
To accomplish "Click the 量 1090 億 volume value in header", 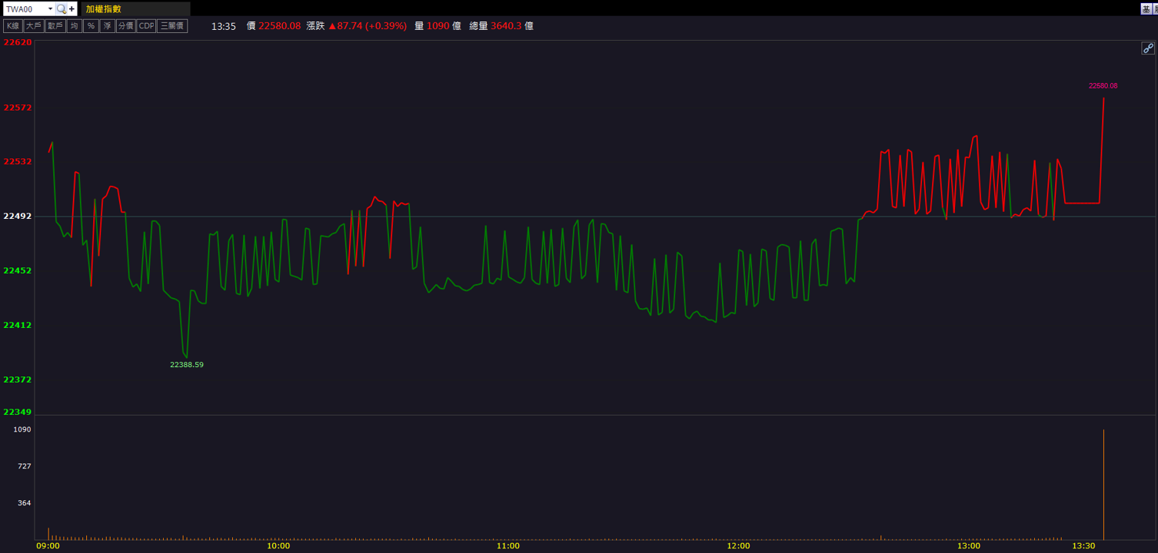I will tap(438, 26).
